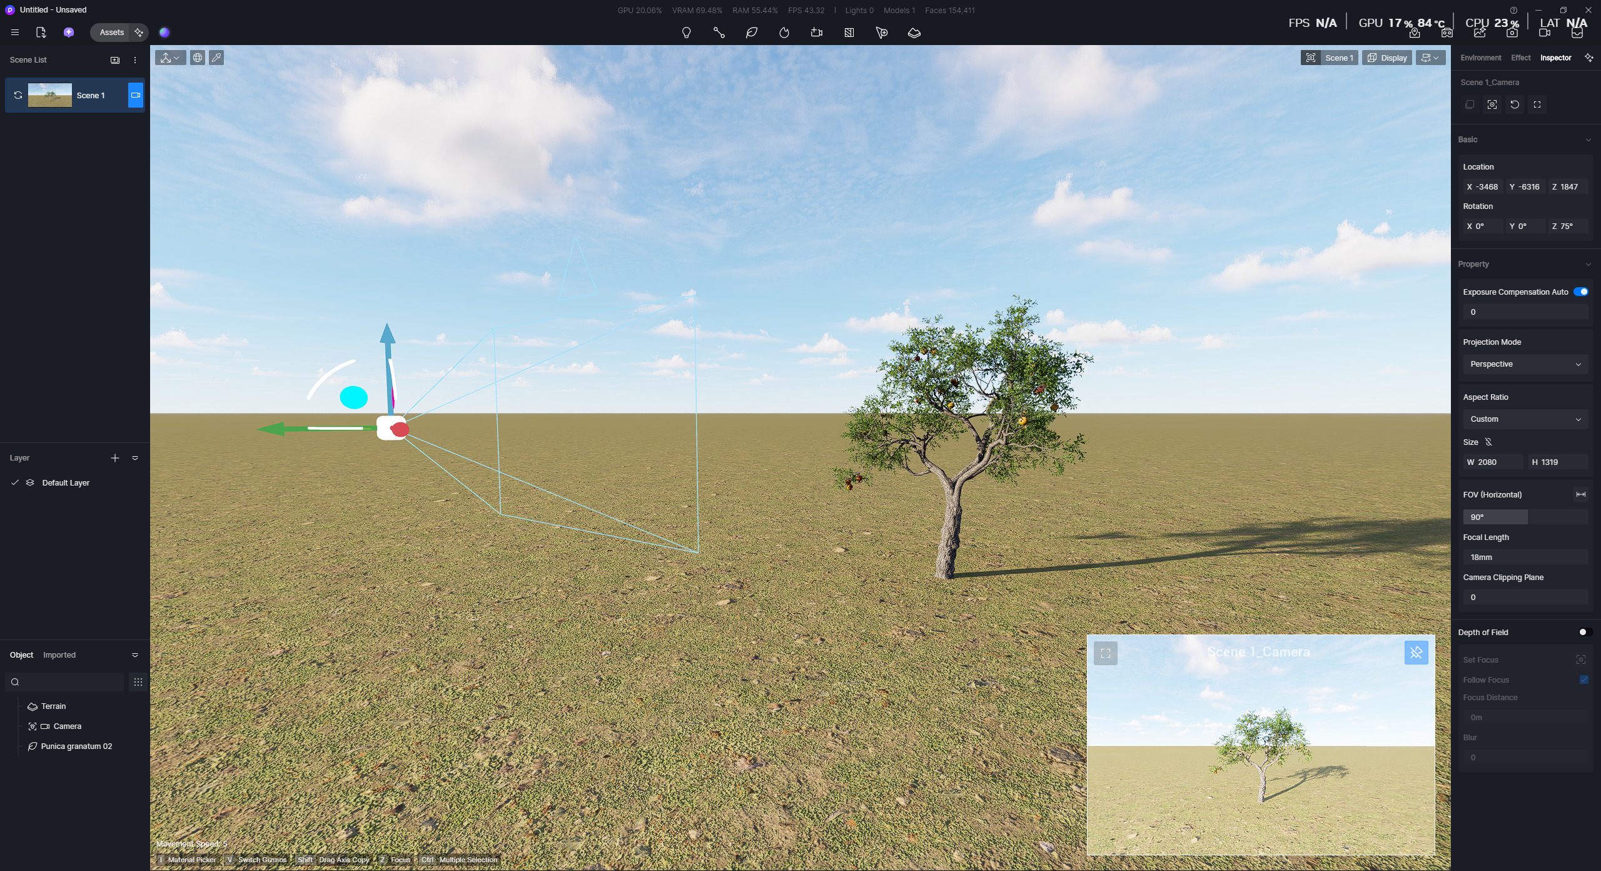Image resolution: width=1601 pixels, height=871 pixels.
Task: Click the Assets button
Action: point(111,33)
